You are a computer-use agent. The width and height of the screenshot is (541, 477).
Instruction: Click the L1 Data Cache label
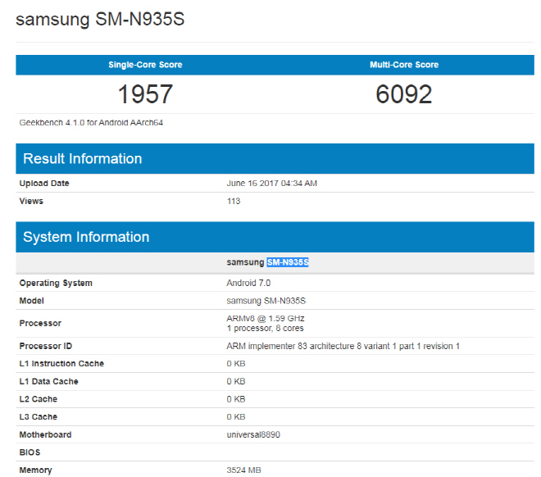49,381
